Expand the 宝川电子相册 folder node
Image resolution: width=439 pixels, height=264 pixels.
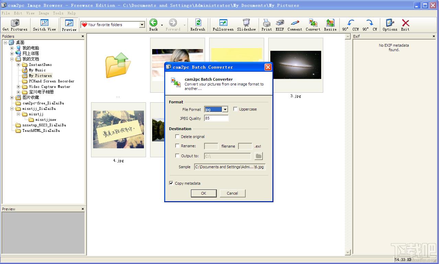coord(19,92)
